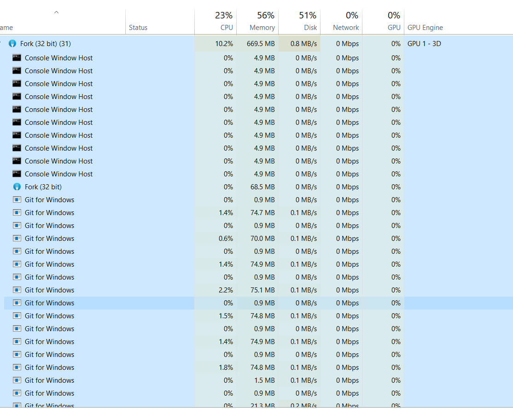Viewport: 513px width, 415px height.
Task: Click the Git for Windows icon in the 70.0 MB row
Action: (17, 239)
